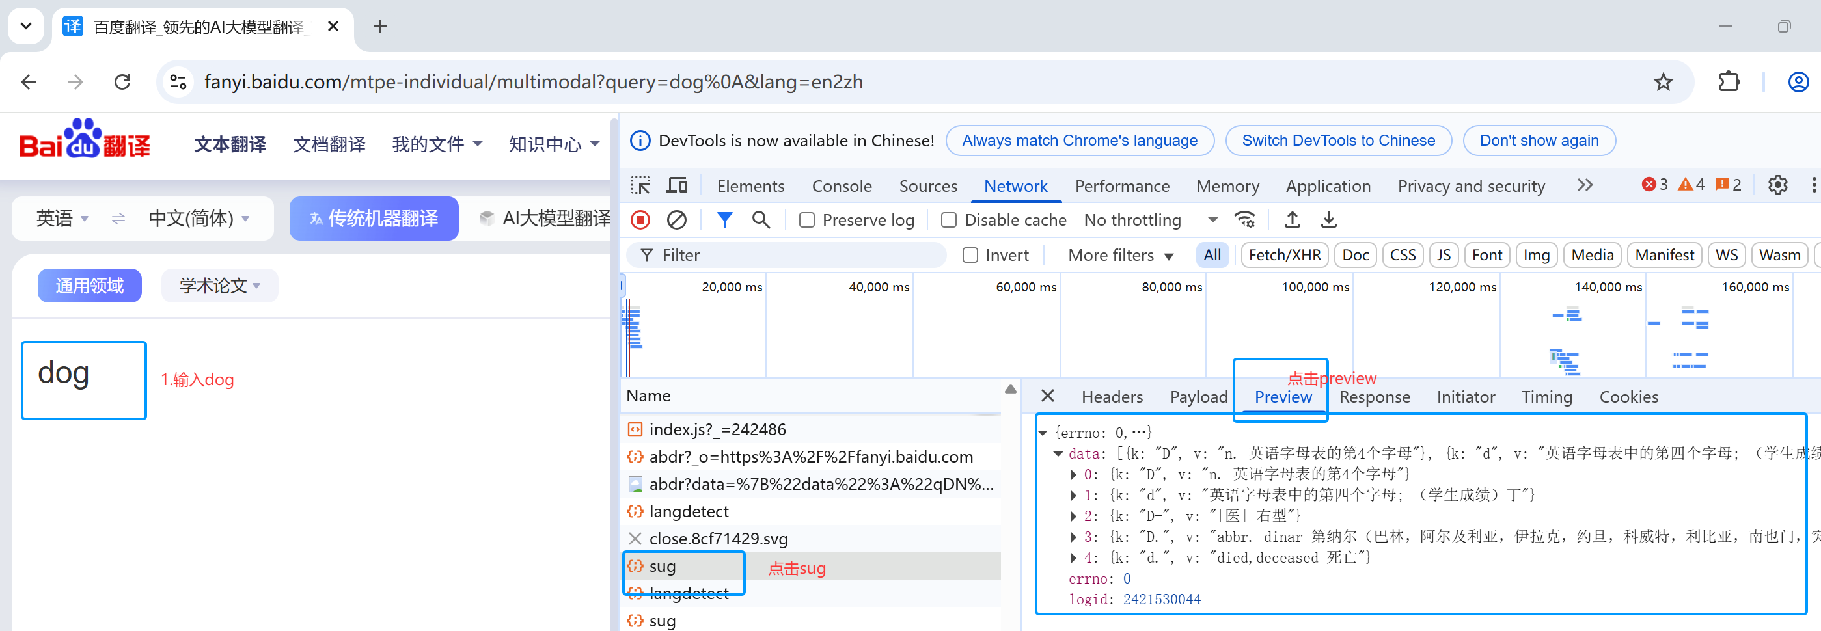The image size is (1821, 631).
Task: Filter requests by Img type
Action: 1536,255
